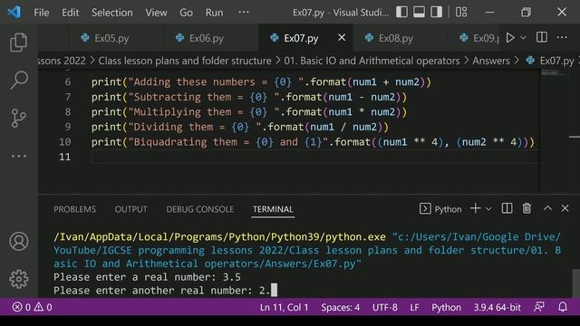Place cursor on empty line 11
The image size is (580, 326).
coord(314,157)
